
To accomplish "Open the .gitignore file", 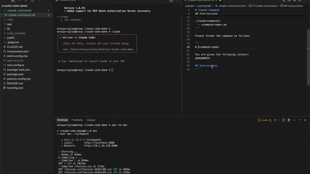I will click(13, 42).
